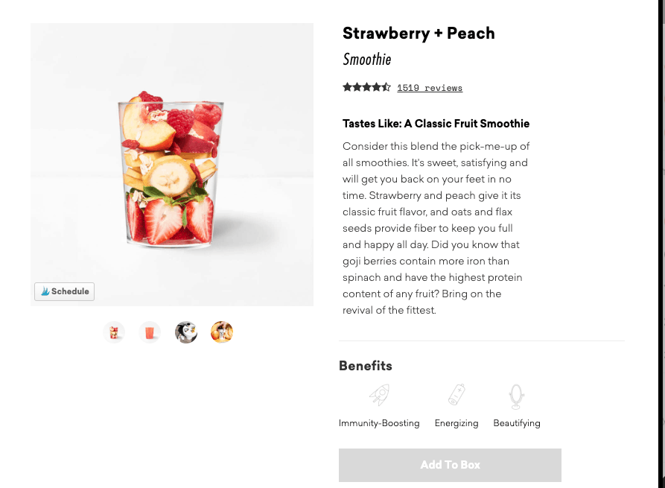Click the Immunity-Boosting benefit label
This screenshot has height=488, width=665.
coord(379,423)
